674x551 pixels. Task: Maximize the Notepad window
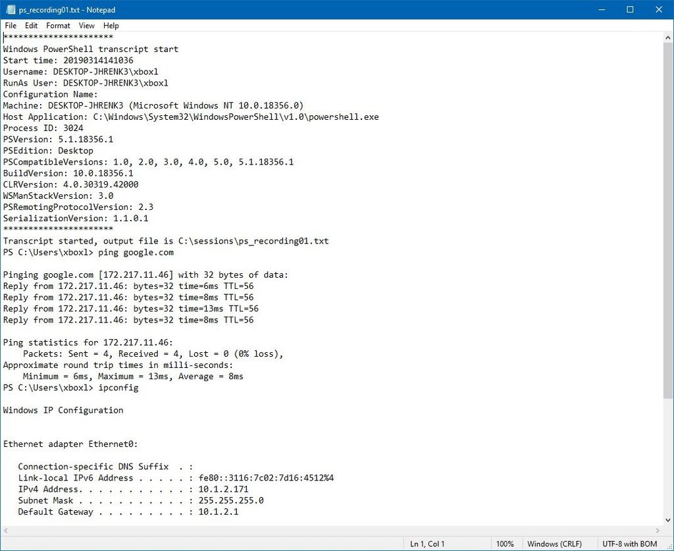point(630,9)
